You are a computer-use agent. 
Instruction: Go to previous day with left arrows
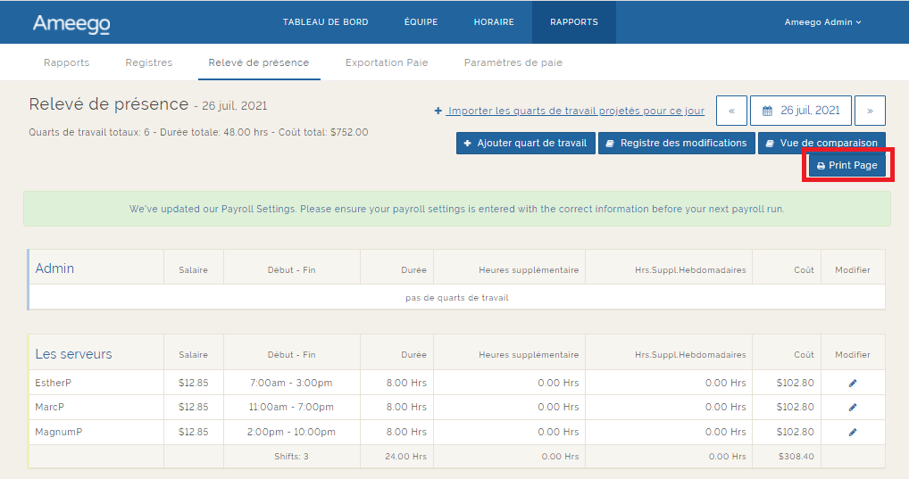(x=731, y=111)
